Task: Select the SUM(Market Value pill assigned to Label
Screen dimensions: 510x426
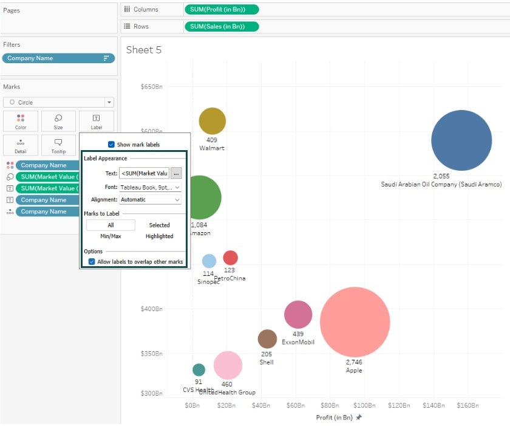Action: click(47, 188)
